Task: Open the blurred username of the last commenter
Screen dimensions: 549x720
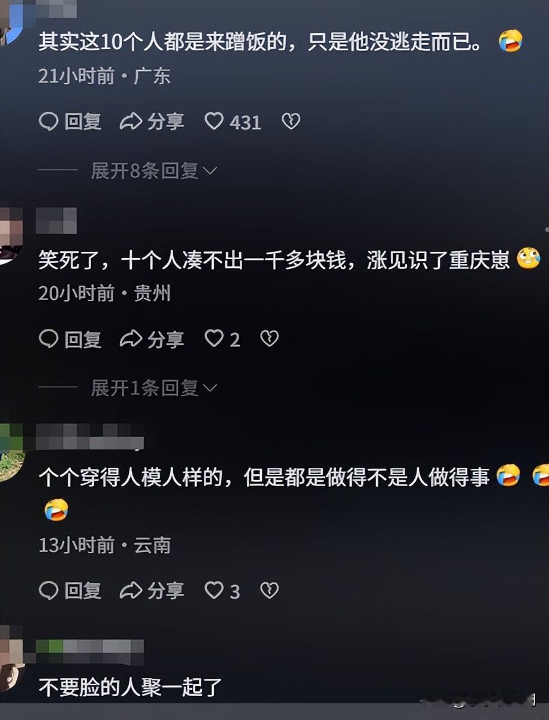Action: 90,652
